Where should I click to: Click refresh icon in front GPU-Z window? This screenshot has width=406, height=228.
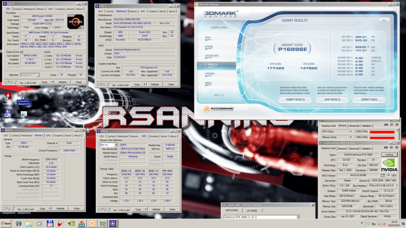pos(391,147)
